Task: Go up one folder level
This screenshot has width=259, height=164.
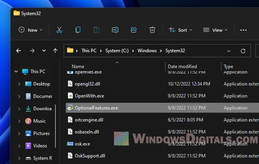Action: click(55, 51)
